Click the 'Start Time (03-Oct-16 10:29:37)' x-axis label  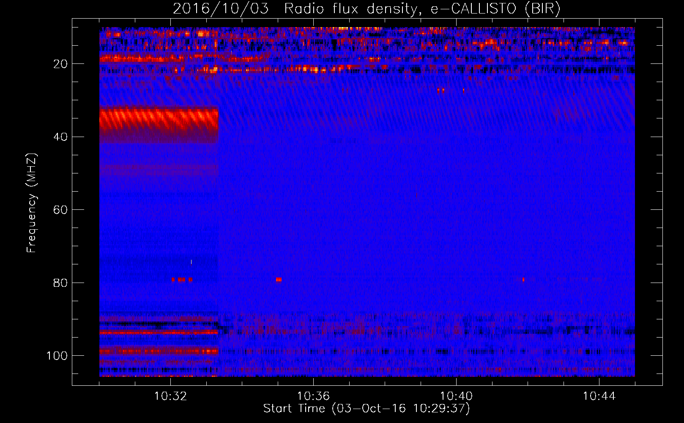[x=367, y=409]
